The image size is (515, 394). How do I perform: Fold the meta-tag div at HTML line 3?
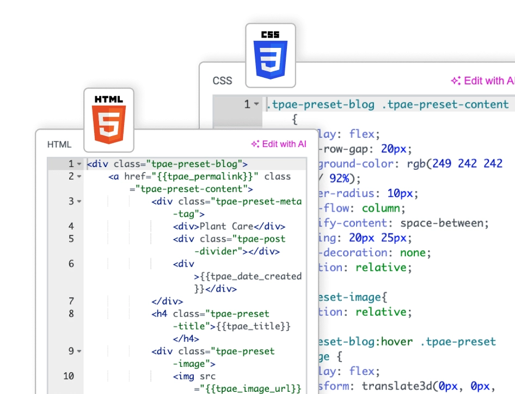pos(79,202)
